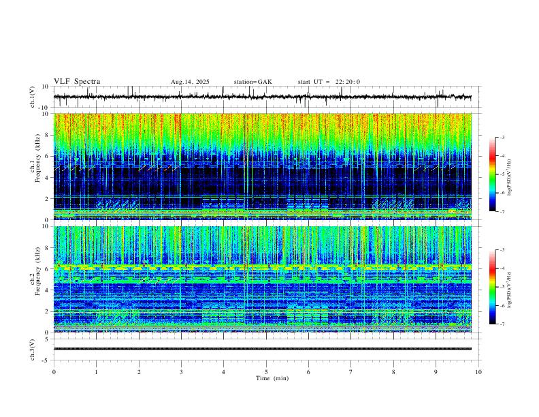Screen dimensions: 539x417
Task: Click time axis tick label "0"
Action: [54, 372]
